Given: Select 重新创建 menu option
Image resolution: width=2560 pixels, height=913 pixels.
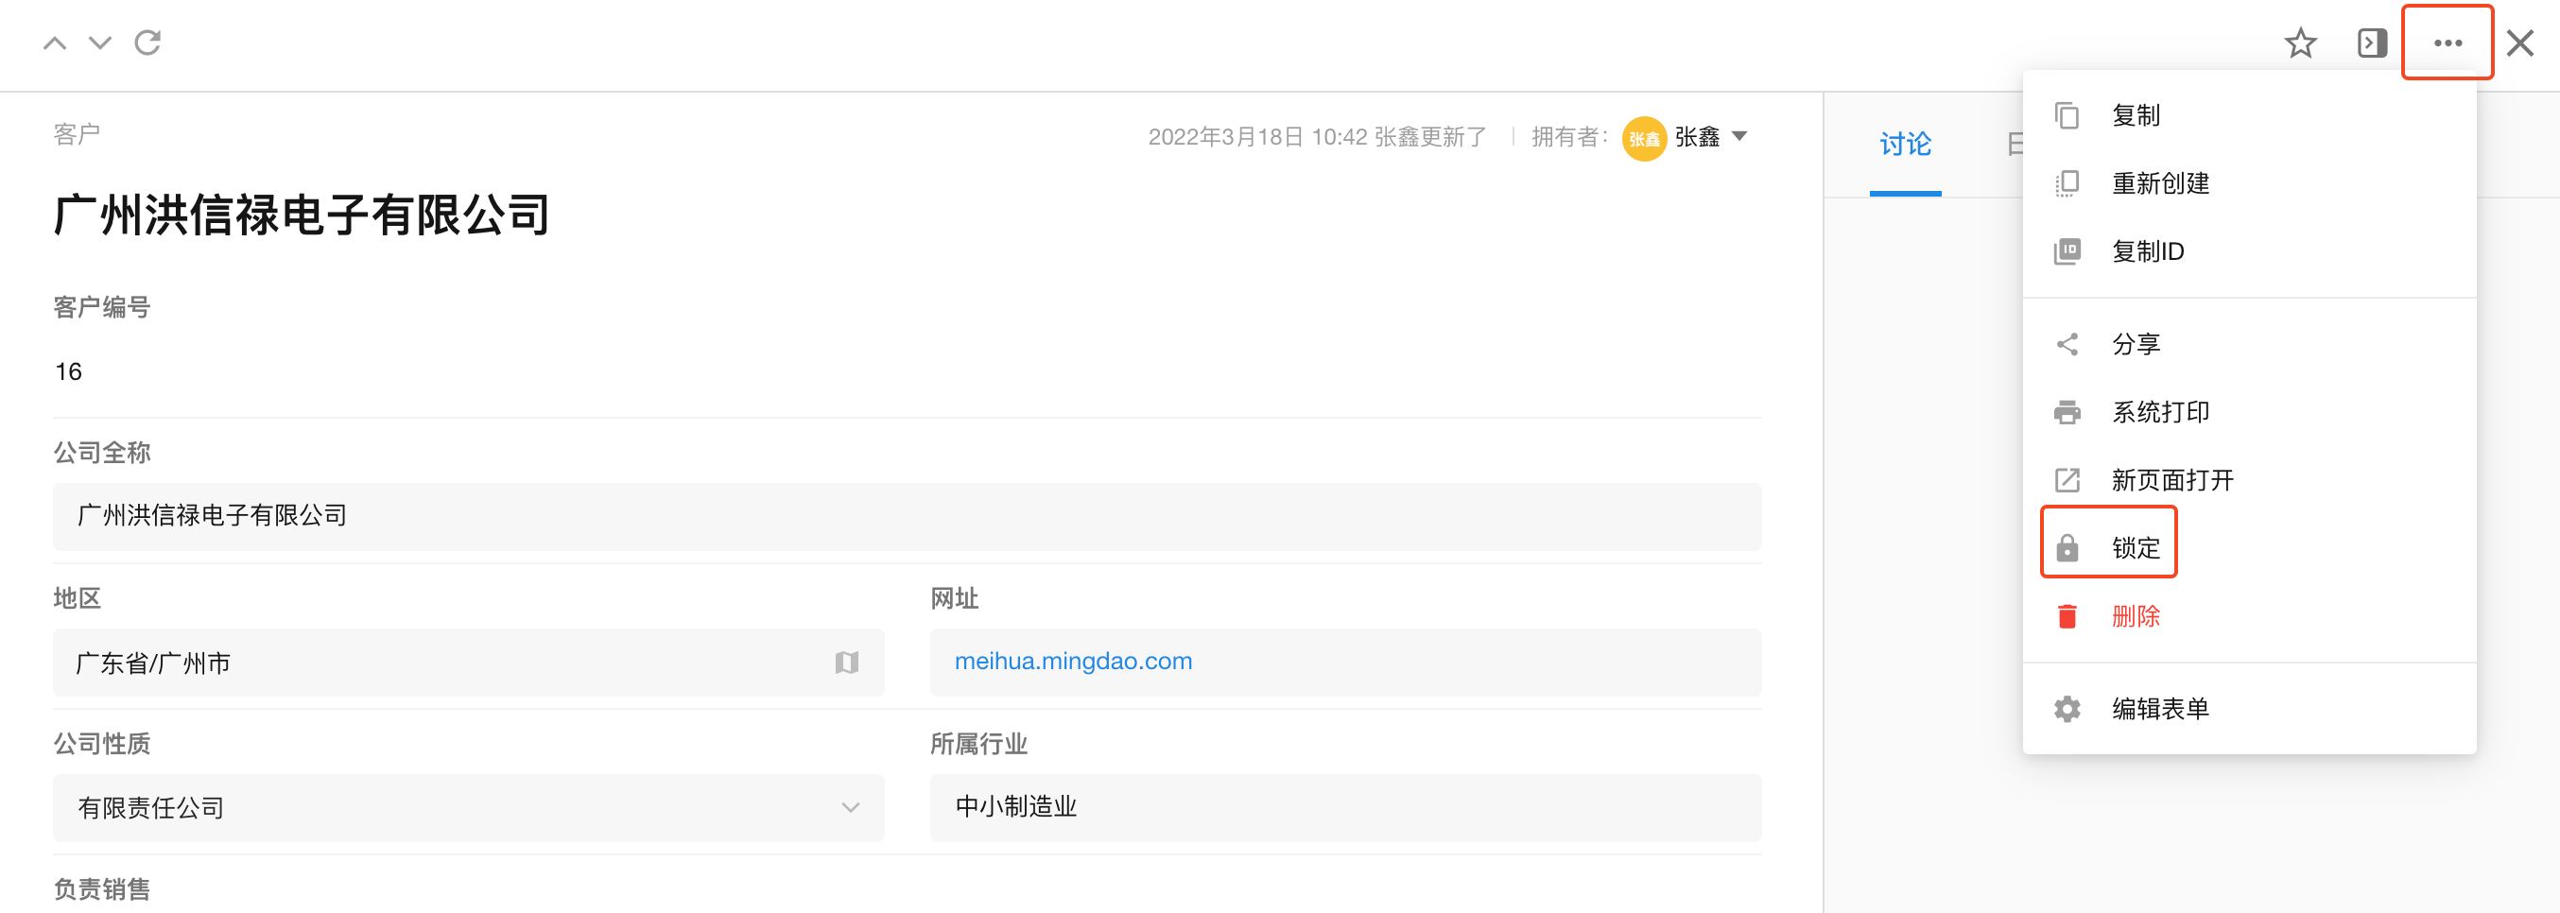Looking at the screenshot, I should (2159, 183).
